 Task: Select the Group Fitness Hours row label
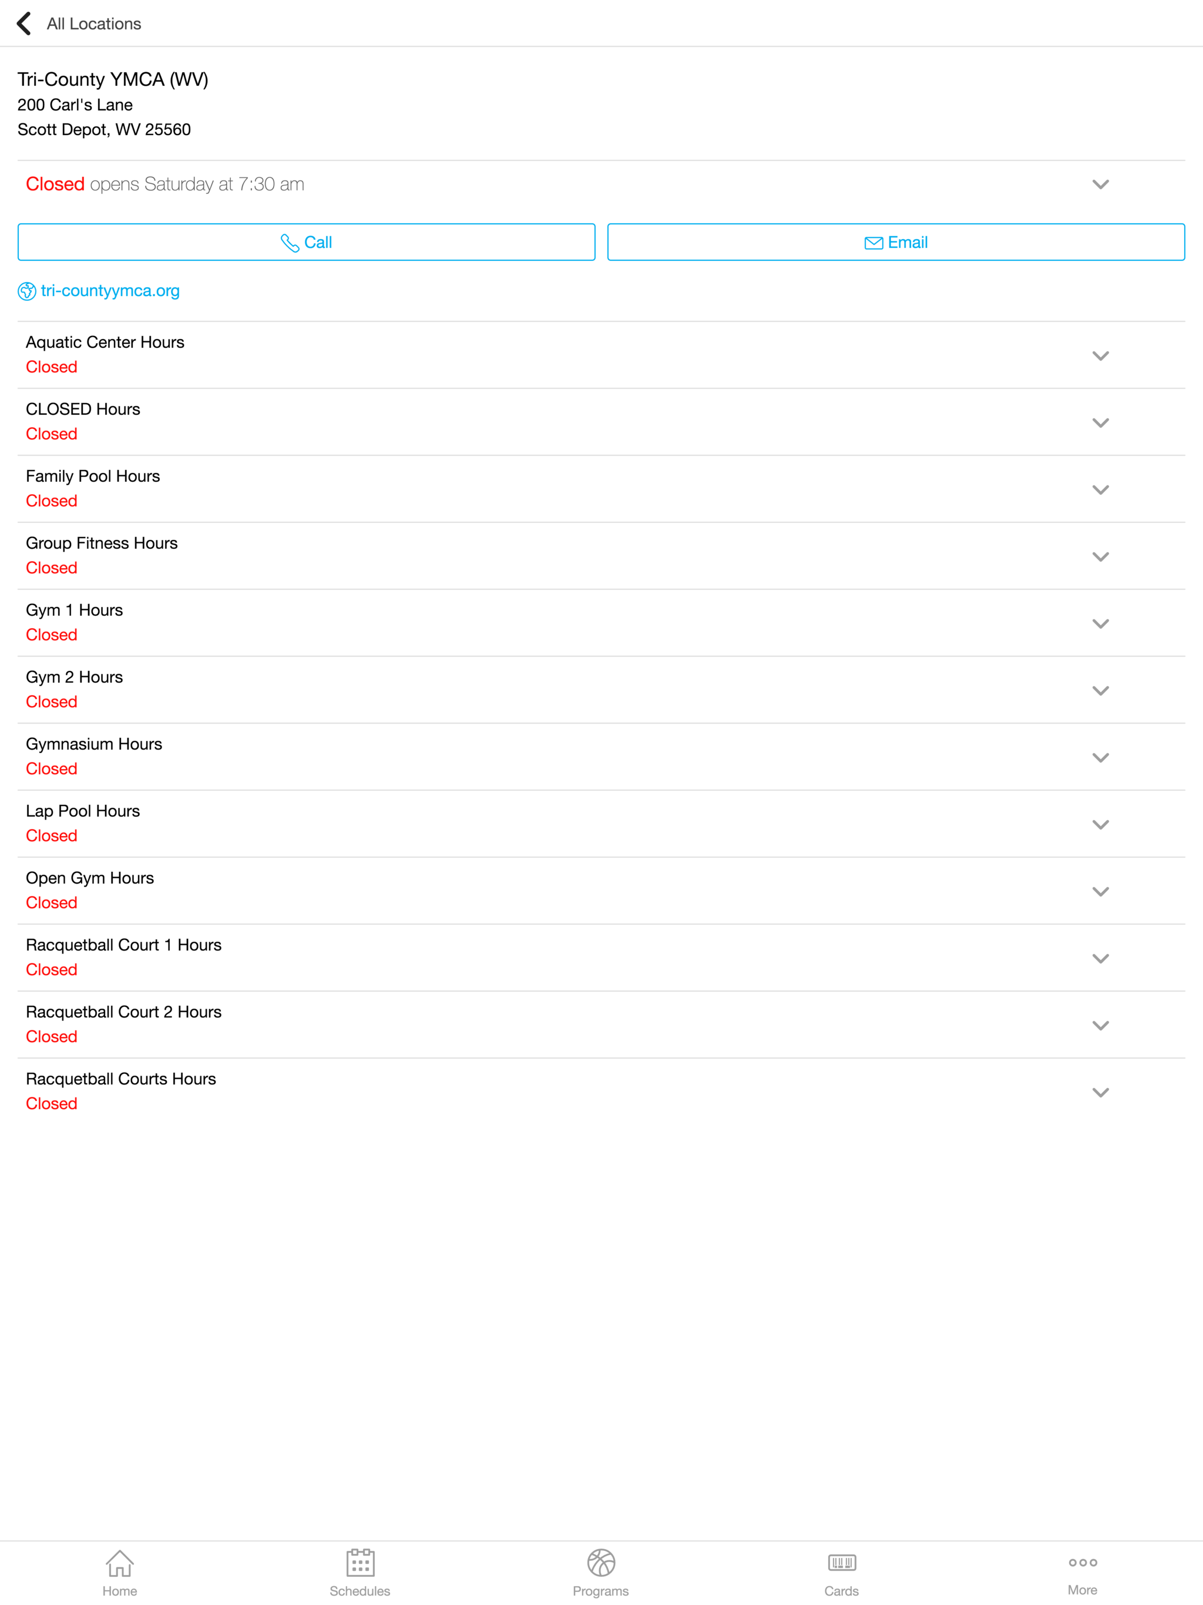[x=102, y=543]
